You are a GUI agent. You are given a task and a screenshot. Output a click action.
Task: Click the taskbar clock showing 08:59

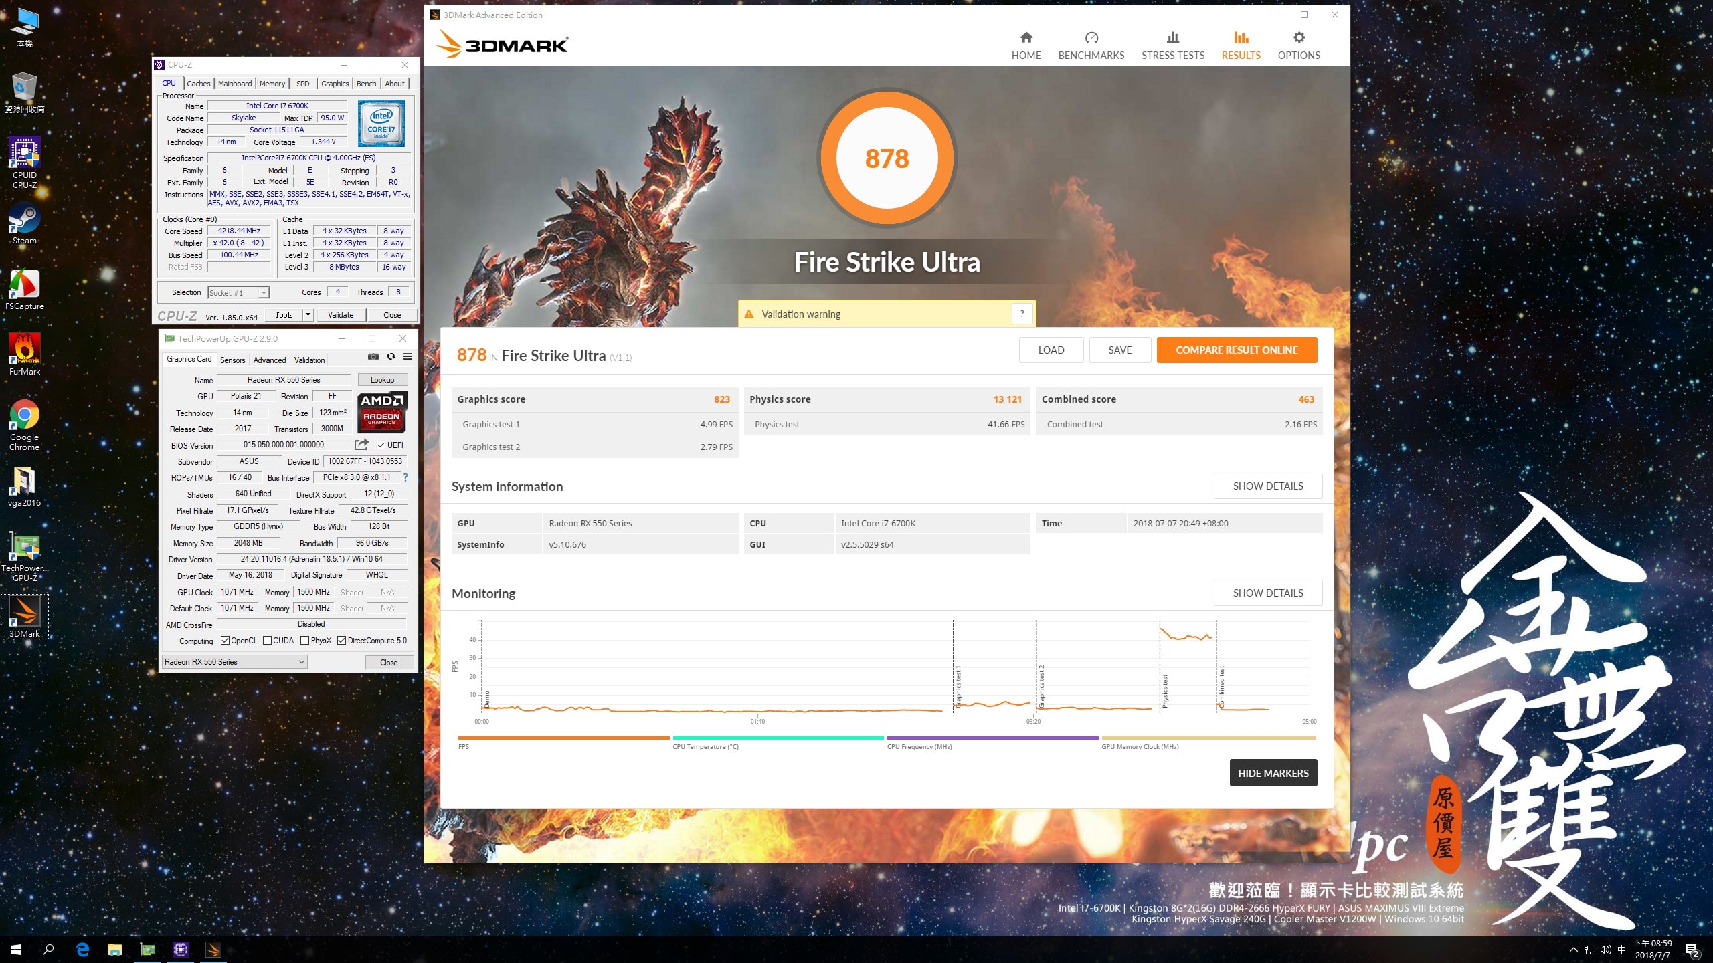point(1653,950)
